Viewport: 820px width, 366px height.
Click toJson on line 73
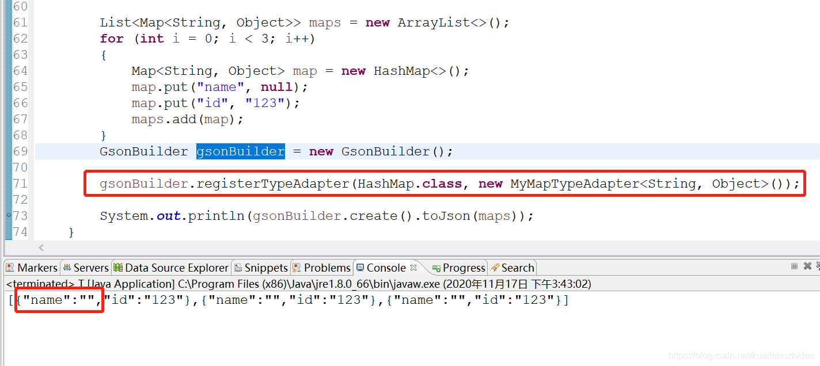point(446,216)
